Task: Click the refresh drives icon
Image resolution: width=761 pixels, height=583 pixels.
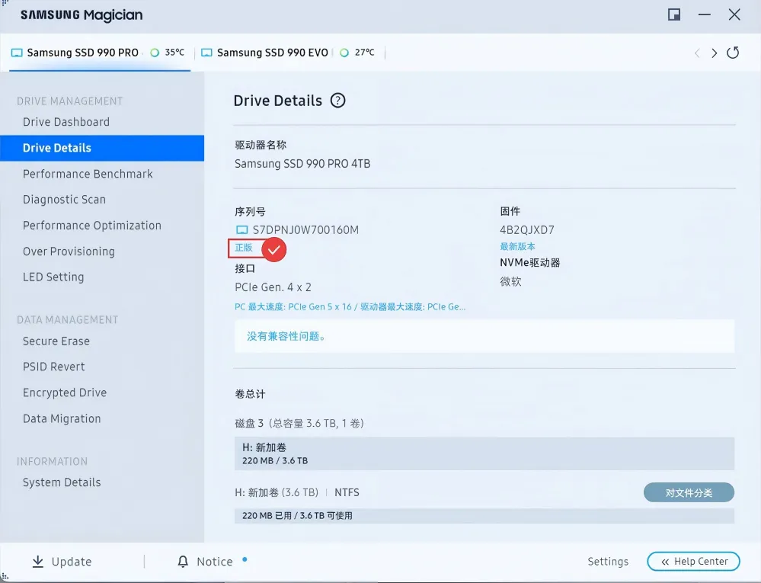Action: click(x=733, y=53)
